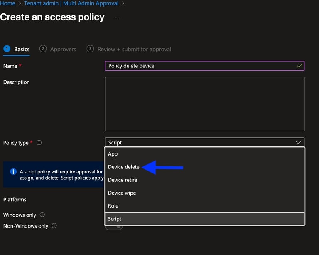Choose Device wipe policy type
Image resolution: width=319 pixels, height=255 pixels.
(122, 193)
